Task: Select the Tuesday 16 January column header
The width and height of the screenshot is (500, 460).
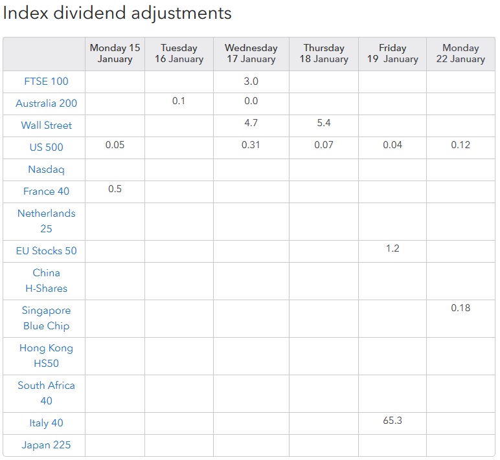Action: (x=179, y=54)
